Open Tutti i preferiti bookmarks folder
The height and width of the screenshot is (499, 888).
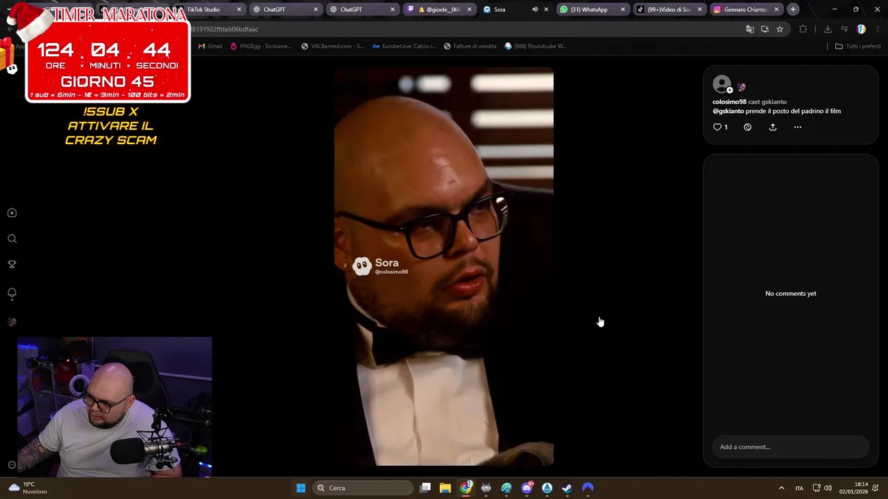click(x=857, y=46)
